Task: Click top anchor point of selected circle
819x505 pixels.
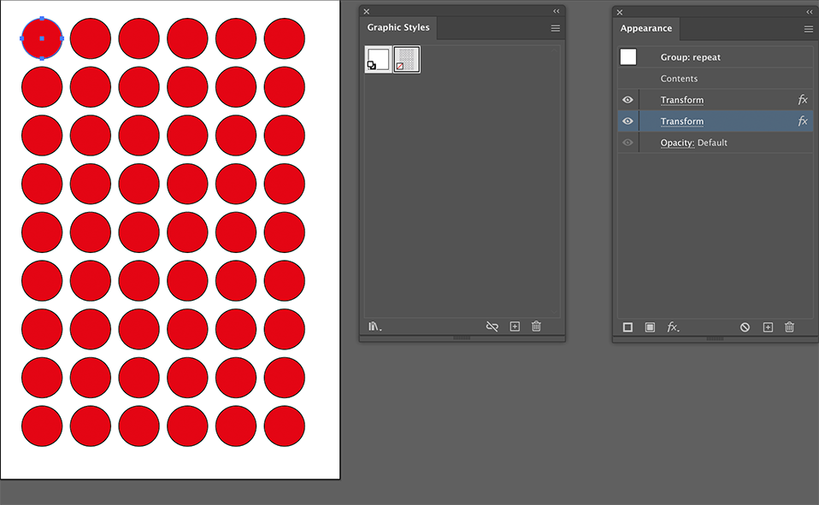Action: click(42, 19)
